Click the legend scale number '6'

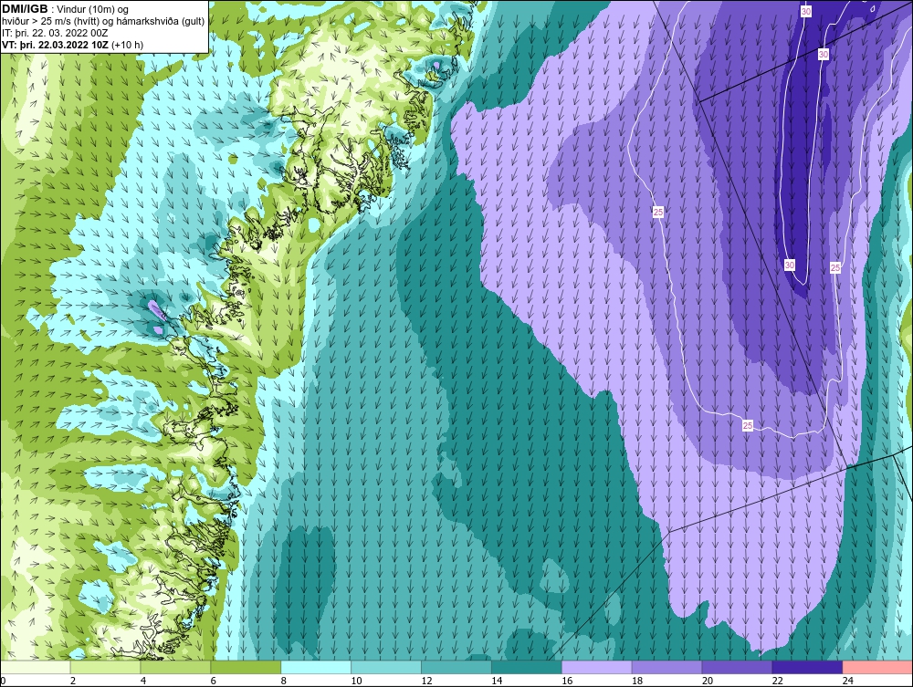click(x=213, y=681)
